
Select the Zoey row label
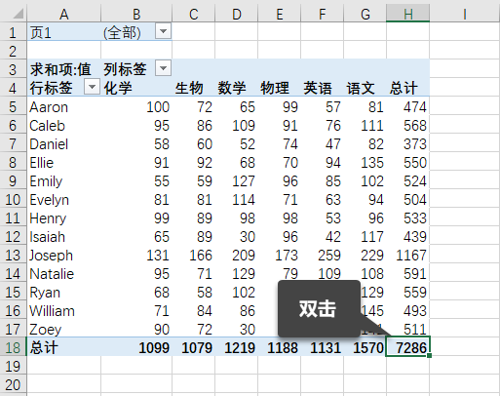(64, 330)
